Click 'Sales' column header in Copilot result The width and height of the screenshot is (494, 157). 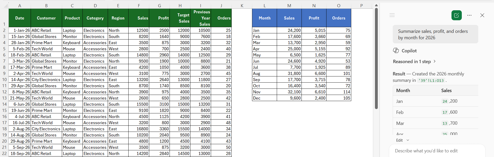coord(446,91)
